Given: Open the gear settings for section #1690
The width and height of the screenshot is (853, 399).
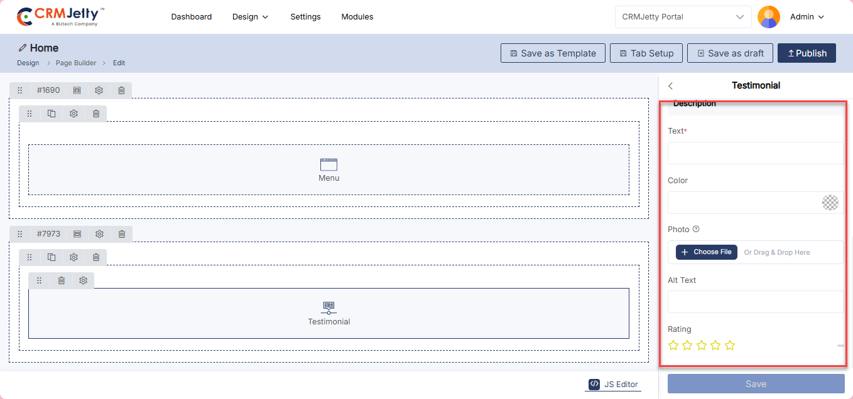Looking at the screenshot, I should [x=99, y=90].
